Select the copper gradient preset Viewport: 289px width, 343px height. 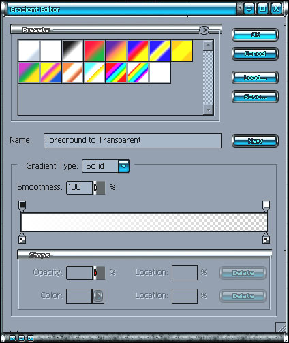(72, 72)
